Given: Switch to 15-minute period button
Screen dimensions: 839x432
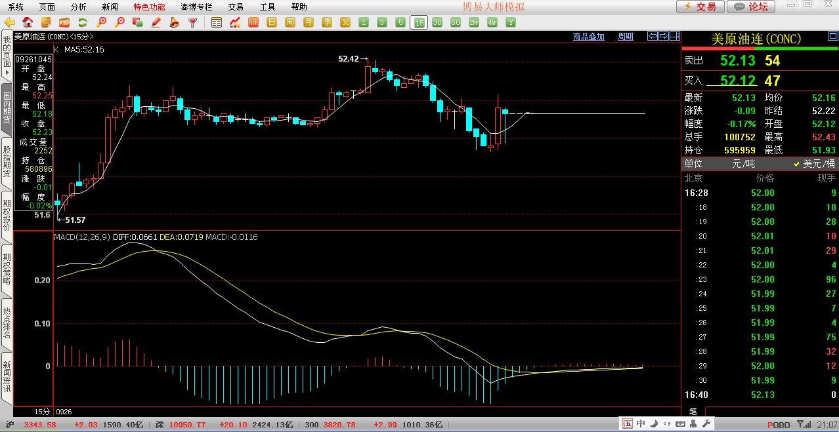Looking at the screenshot, I should pos(418,22).
